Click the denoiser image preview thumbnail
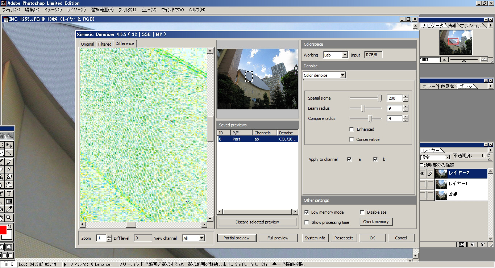 pos(258,79)
